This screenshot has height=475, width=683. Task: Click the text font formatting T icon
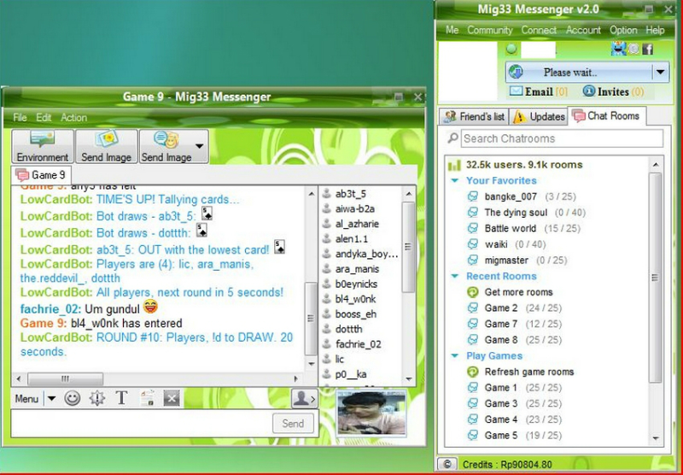121,398
